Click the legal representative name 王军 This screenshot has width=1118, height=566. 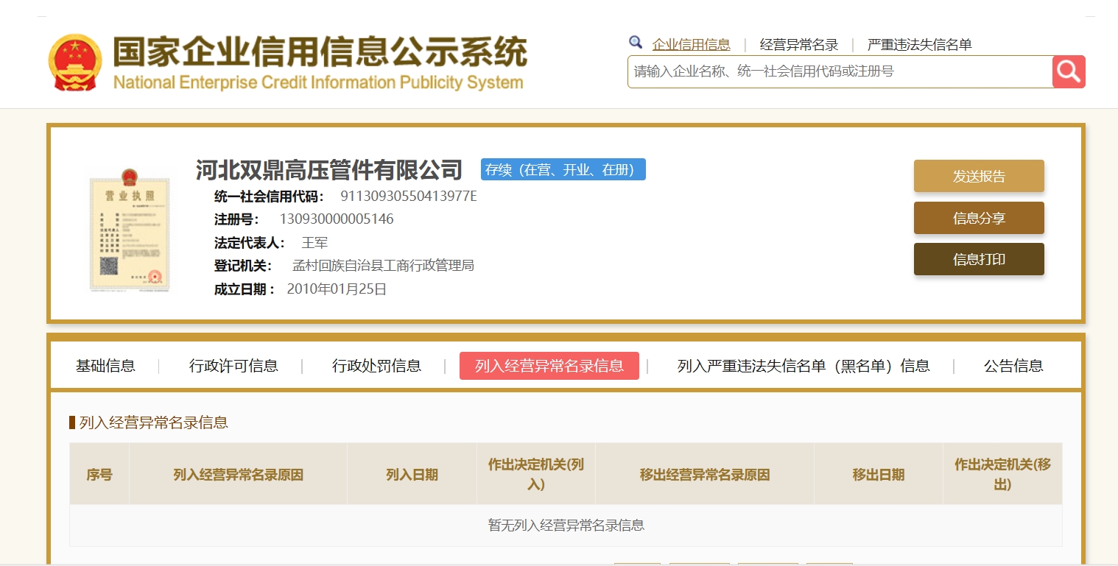(314, 242)
